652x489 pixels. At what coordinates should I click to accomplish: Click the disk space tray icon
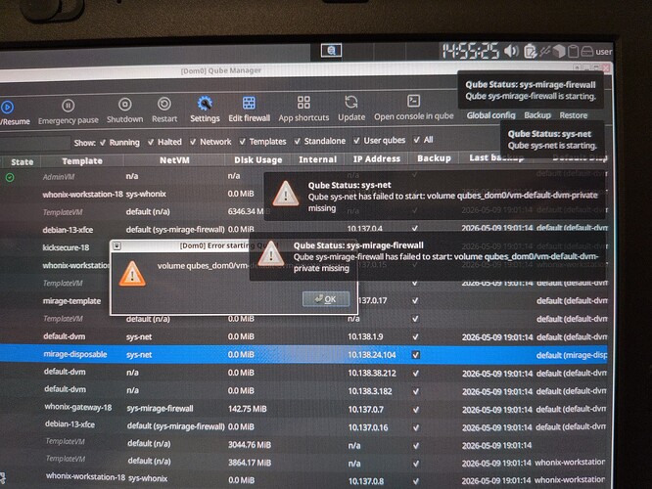(x=587, y=52)
